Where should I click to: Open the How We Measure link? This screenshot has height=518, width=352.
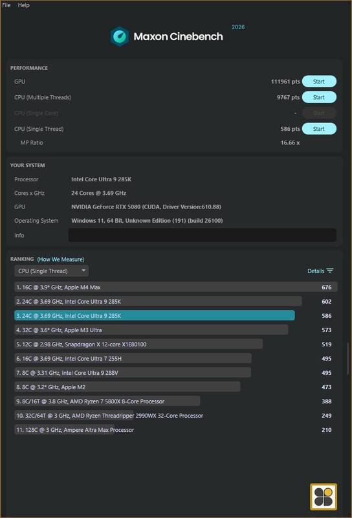click(x=61, y=260)
